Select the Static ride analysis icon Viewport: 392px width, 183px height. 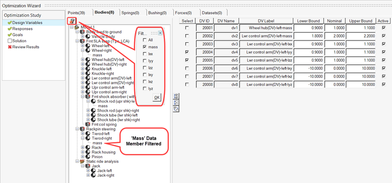click(x=82, y=161)
